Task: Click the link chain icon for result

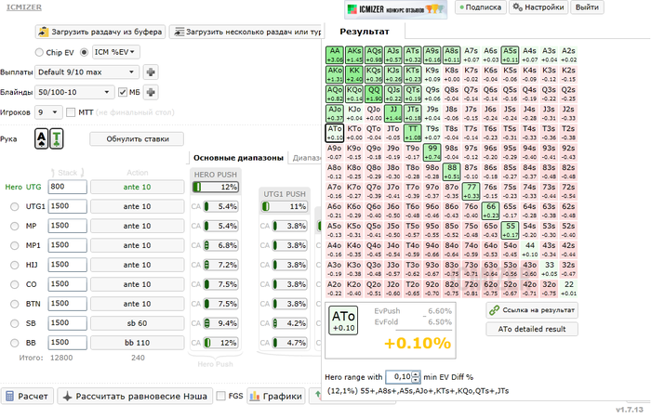Action: click(x=494, y=310)
